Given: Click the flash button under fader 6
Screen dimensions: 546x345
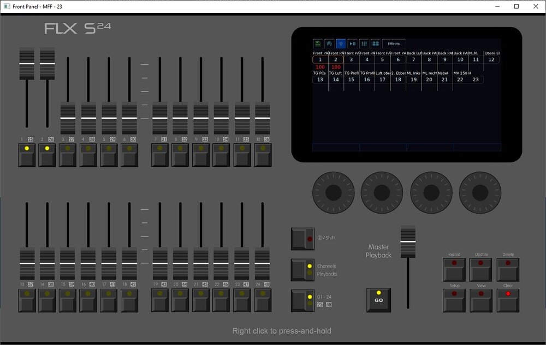Looking at the screenshot, I should click(129, 155).
